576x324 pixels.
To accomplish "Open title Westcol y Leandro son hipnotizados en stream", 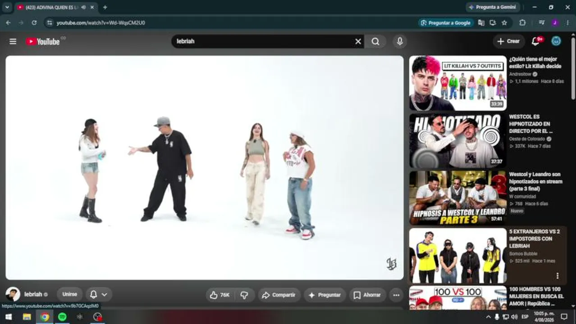I will (x=535, y=181).
